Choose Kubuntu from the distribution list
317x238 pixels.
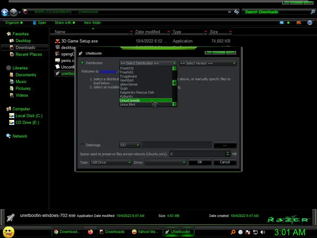click(145, 96)
